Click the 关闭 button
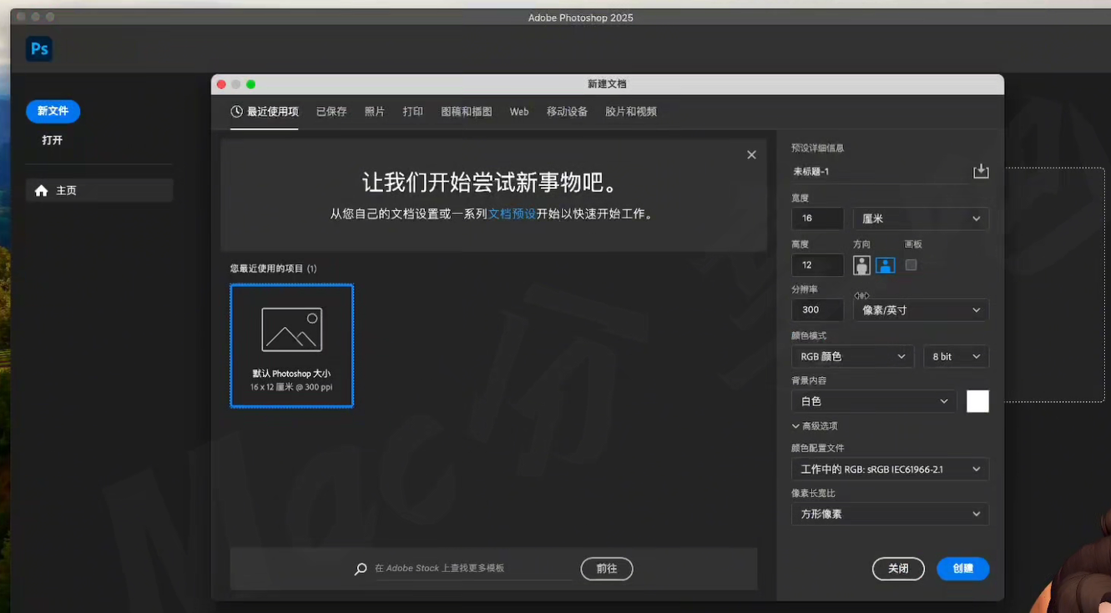1111x613 pixels. 898,569
